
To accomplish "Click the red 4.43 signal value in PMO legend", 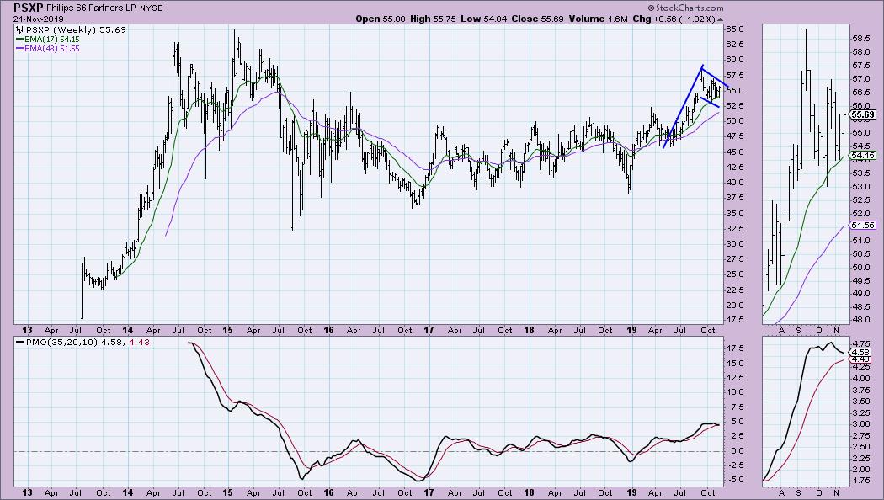I will (139, 342).
